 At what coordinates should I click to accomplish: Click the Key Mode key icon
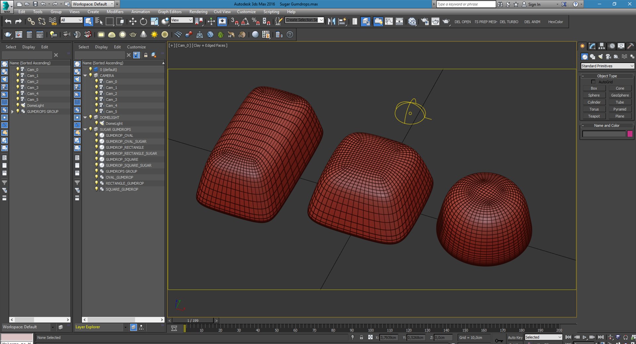click(499, 340)
